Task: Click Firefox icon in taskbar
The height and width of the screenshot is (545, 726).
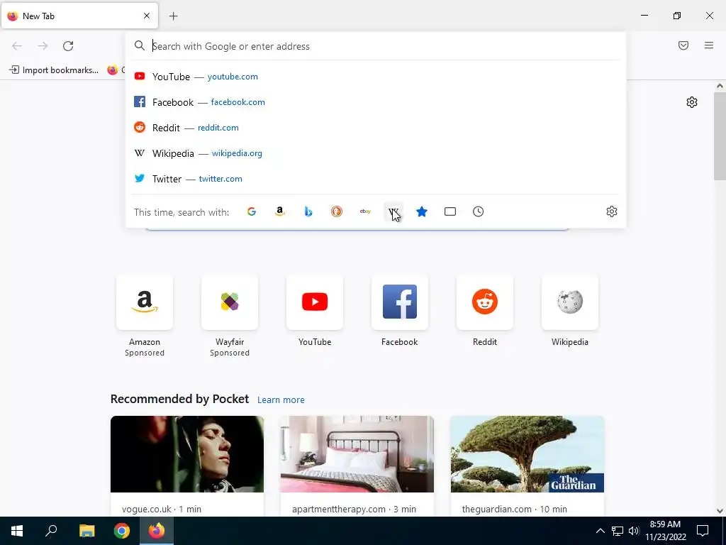Action: click(157, 531)
